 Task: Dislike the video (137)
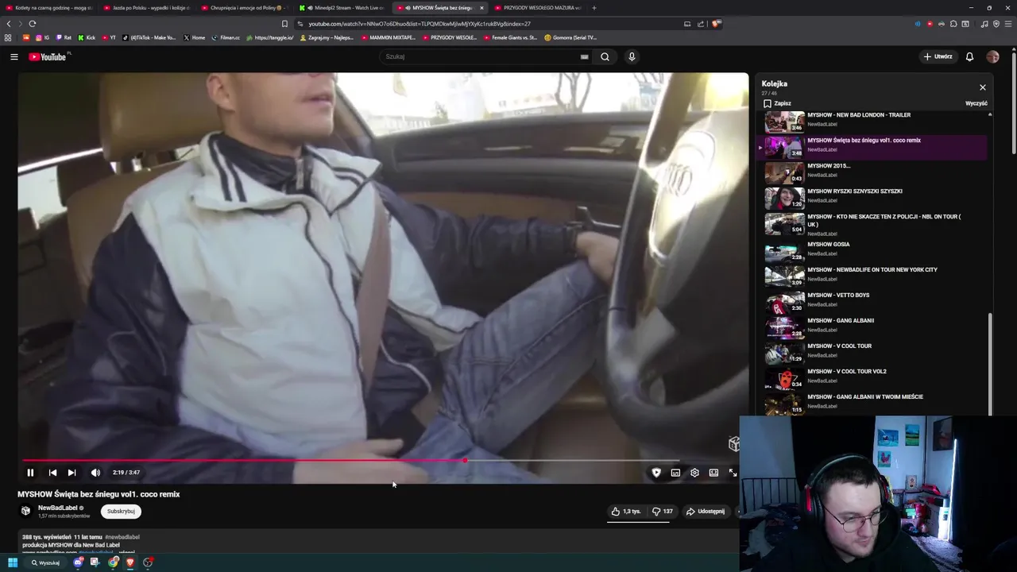[663, 512]
